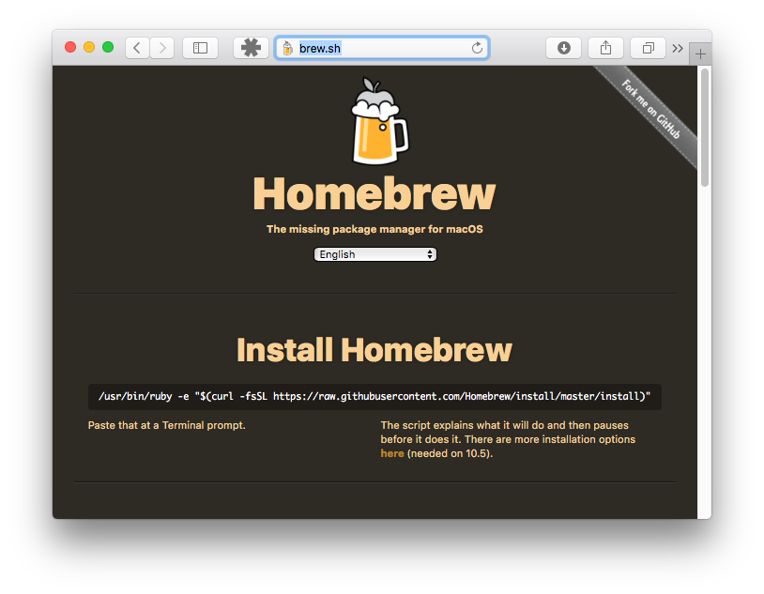The width and height of the screenshot is (764, 594).
Task: Click the beer mug favicon in the address bar
Action: [288, 48]
